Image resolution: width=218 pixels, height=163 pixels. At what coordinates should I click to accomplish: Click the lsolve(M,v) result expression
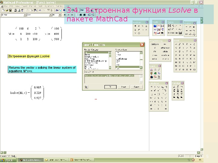[27, 93]
